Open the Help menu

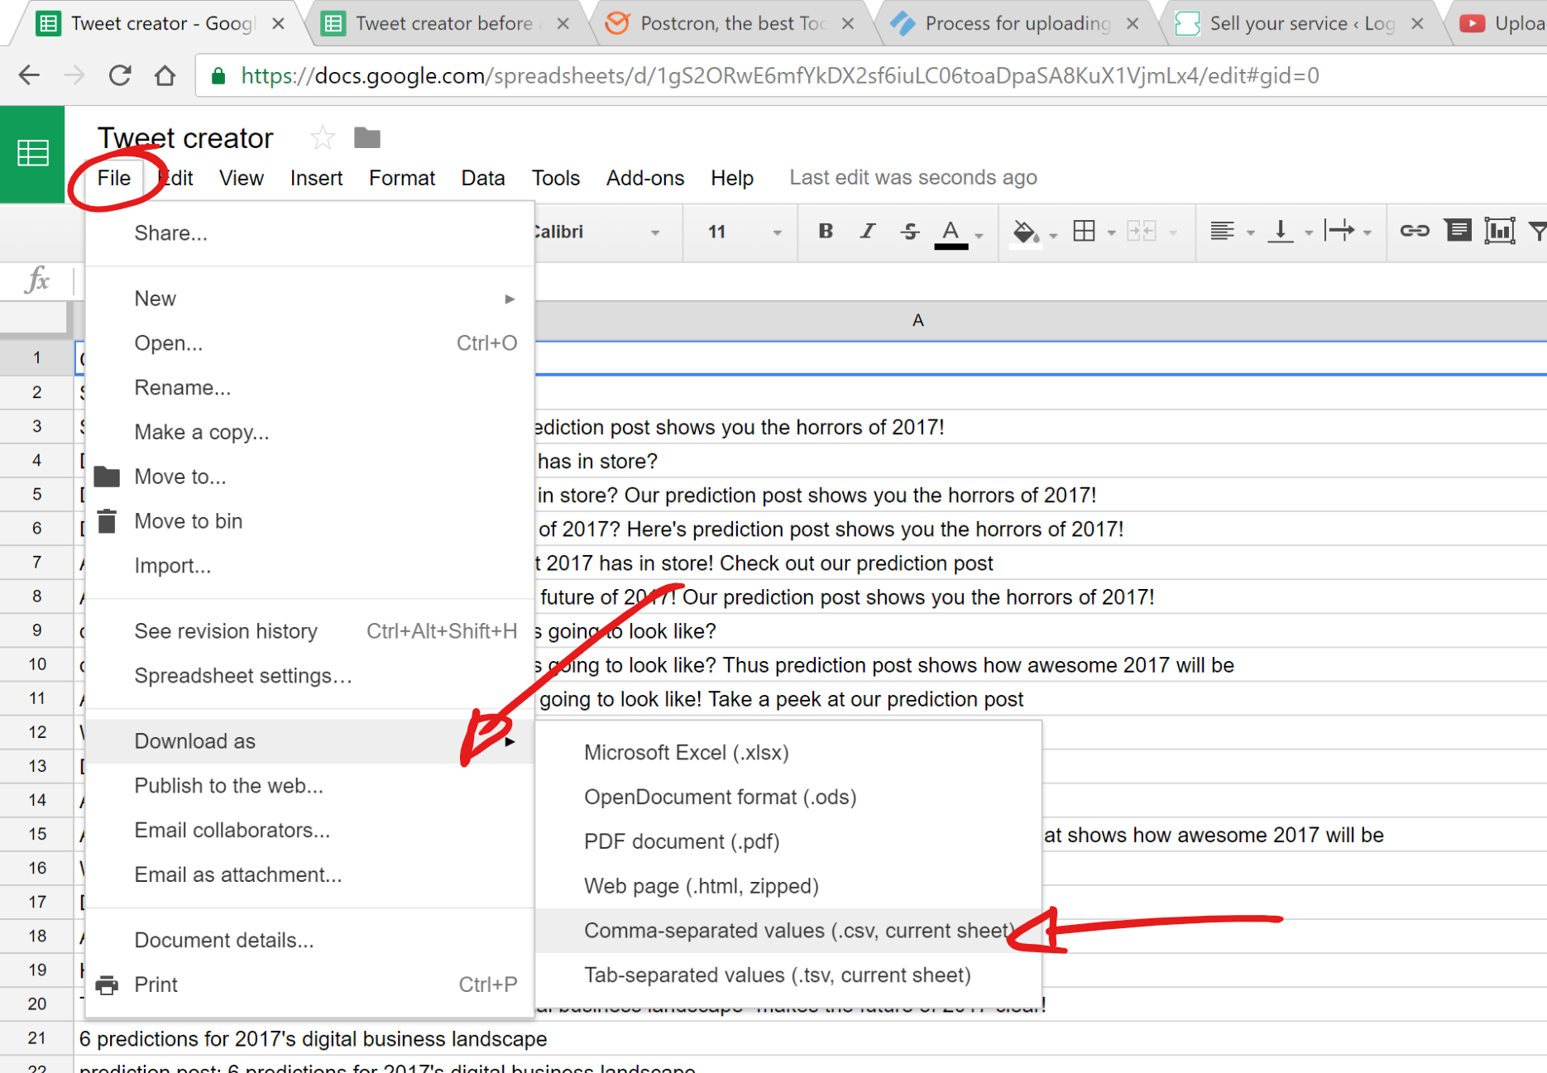(731, 178)
